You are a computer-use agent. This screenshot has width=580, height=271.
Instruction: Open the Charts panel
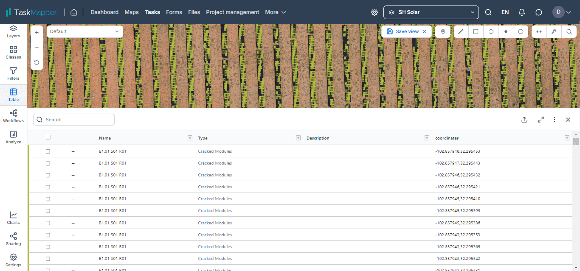(x=13, y=218)
